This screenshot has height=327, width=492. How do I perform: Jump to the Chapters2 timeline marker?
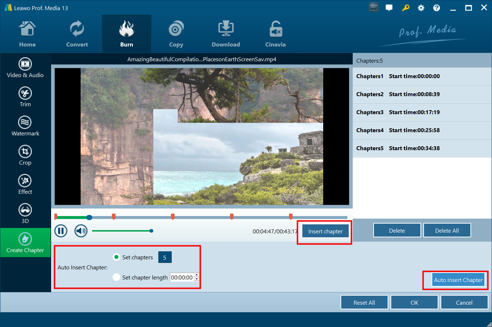[x=114, y=216]
